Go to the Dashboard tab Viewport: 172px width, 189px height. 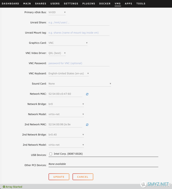[10, 4]
